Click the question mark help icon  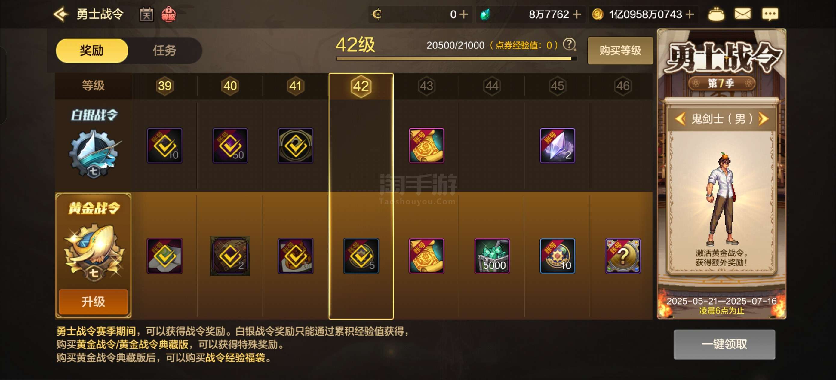point(569,44)
